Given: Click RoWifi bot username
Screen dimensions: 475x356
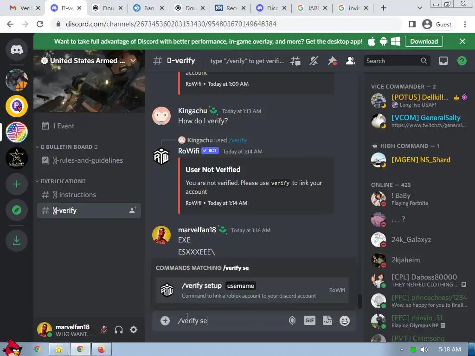Looking at the screenshot, I should (x=189, y=151).
